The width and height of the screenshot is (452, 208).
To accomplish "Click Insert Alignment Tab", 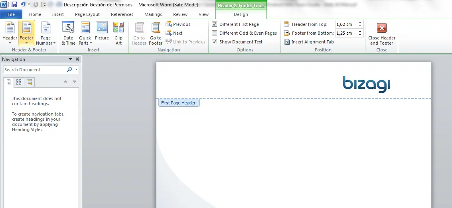I will coord(309,42).
